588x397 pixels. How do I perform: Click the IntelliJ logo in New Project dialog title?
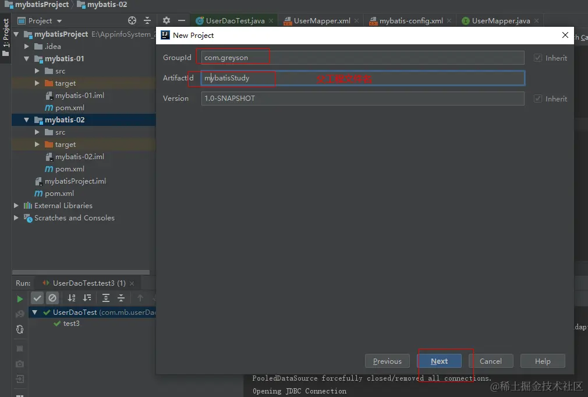click(165, 35)
